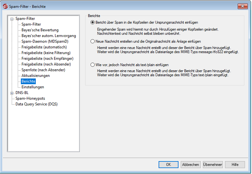
Task: Open the Einstellungen tree item
Action: click(x=32, y=87)
